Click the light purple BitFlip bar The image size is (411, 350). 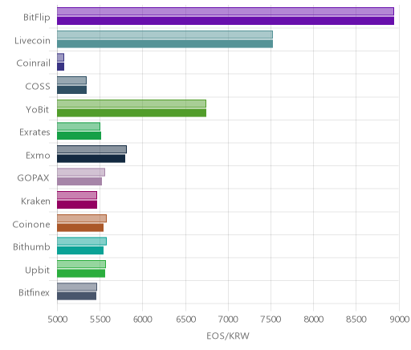click(226, 11)
